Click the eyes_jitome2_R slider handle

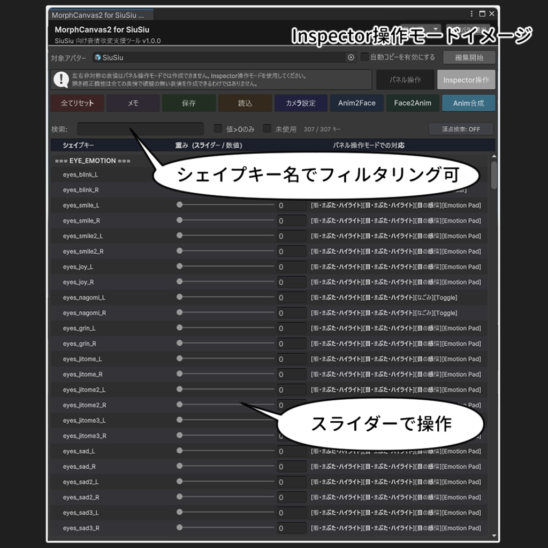pos(179,405)
